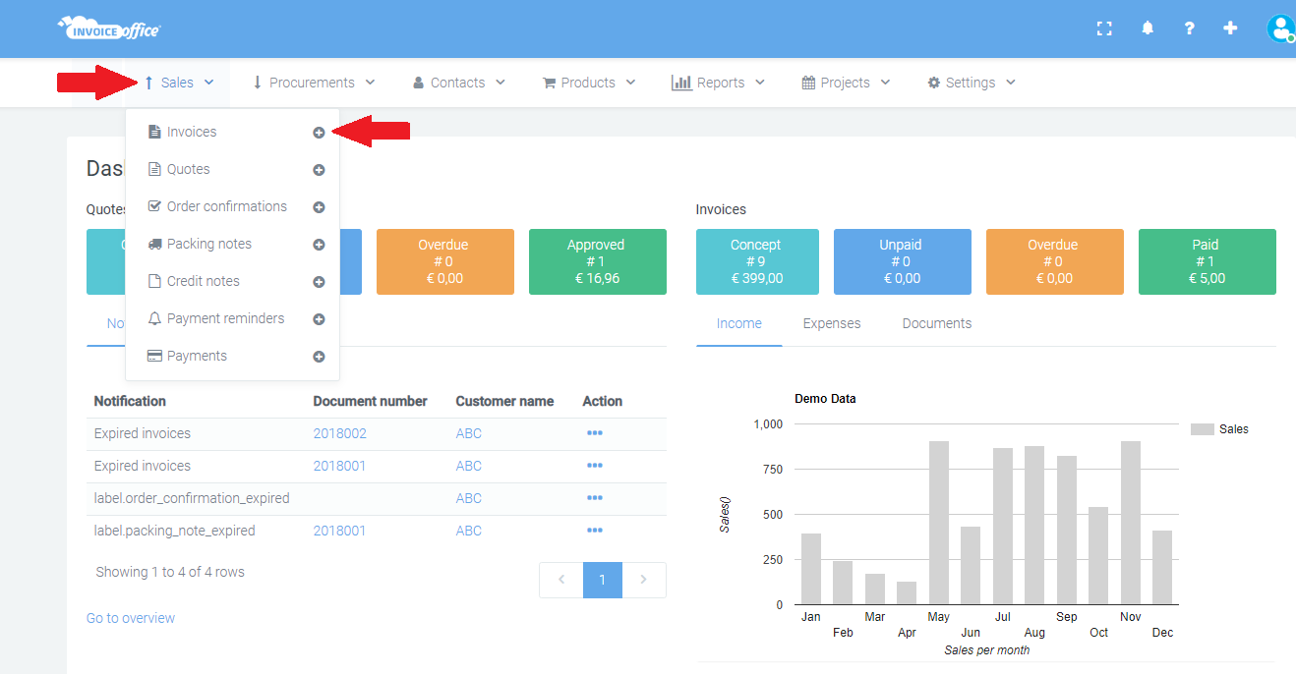Click the fullscreen icon in header
This screenshot has height=674, width=1296.
pos(1104,28)
